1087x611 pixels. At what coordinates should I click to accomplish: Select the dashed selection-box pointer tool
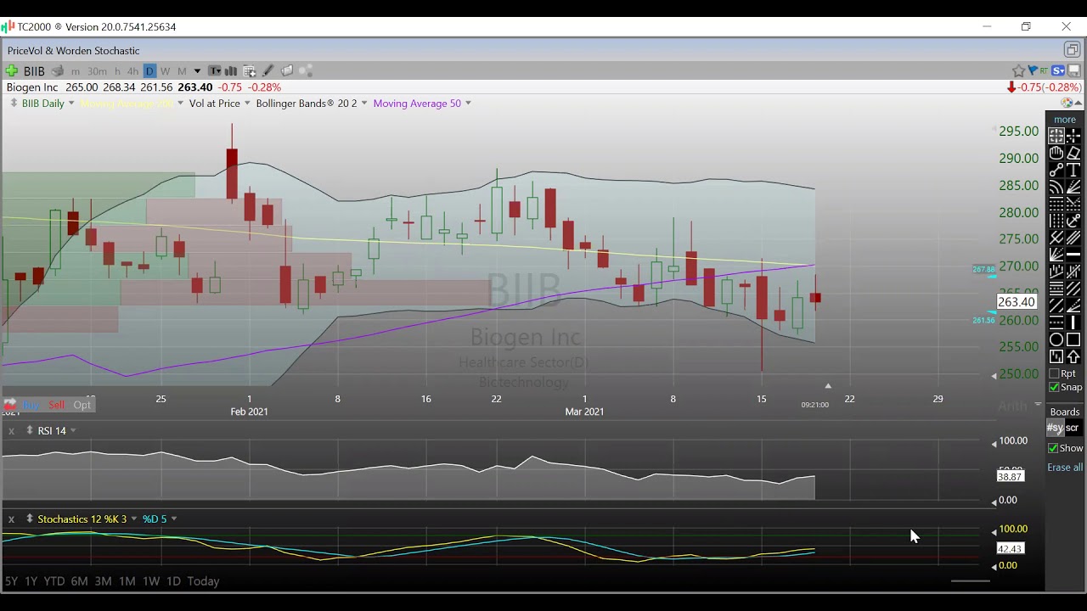(x=1056, y=136)
